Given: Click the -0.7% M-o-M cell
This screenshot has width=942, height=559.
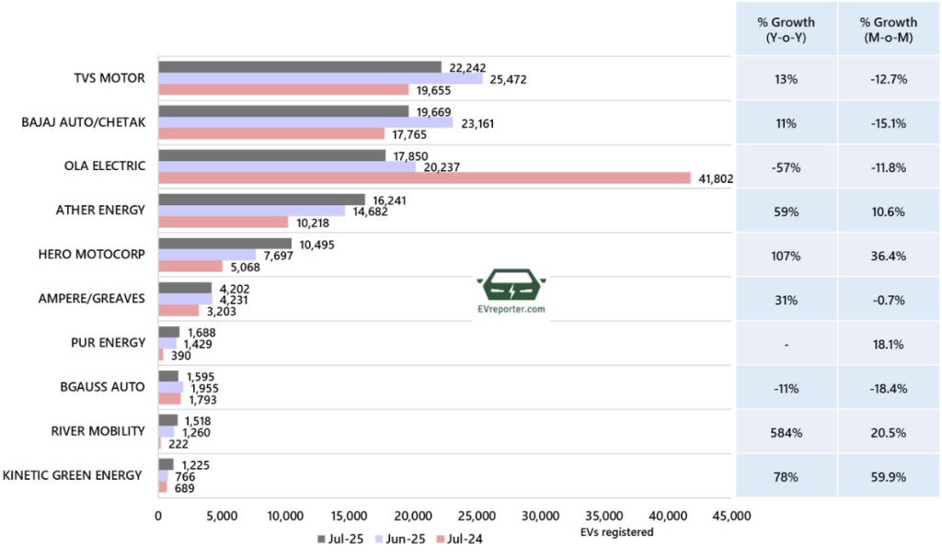Looking at the screenshot, I should click(x=889, y=301).
